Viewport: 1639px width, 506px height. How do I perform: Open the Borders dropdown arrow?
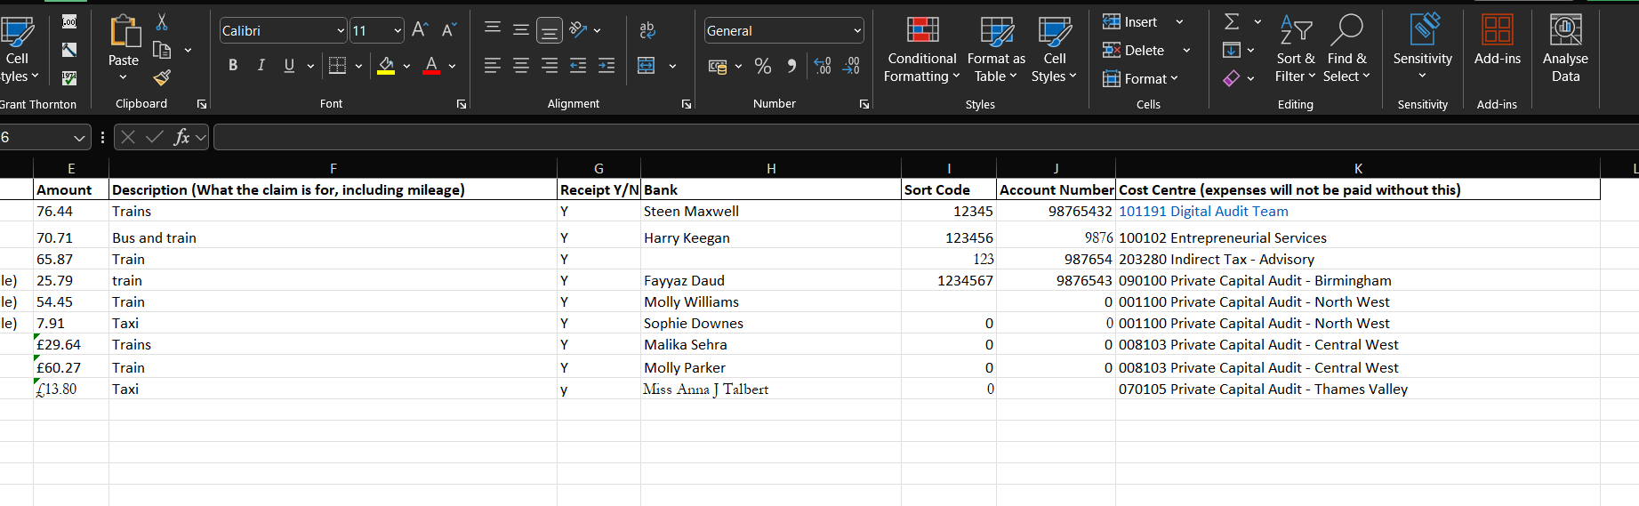pos(358,66)
